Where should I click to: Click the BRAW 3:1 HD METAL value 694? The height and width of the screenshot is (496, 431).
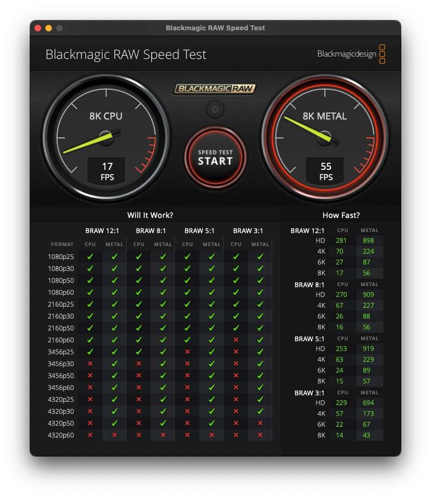(x=368, y=402)
